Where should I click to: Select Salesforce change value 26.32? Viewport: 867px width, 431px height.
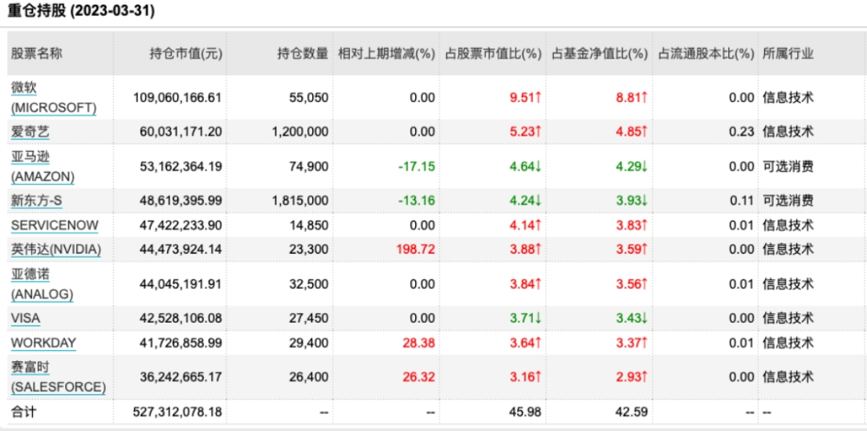[x=420, y=377]
